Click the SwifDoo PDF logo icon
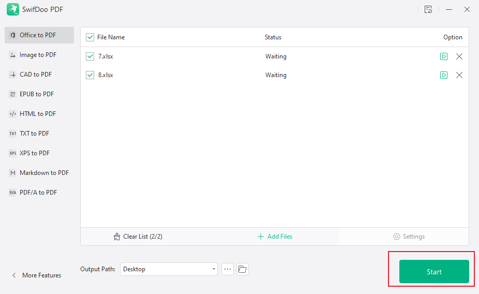Viewport: 479px width, 294px height. click(13, 9)
